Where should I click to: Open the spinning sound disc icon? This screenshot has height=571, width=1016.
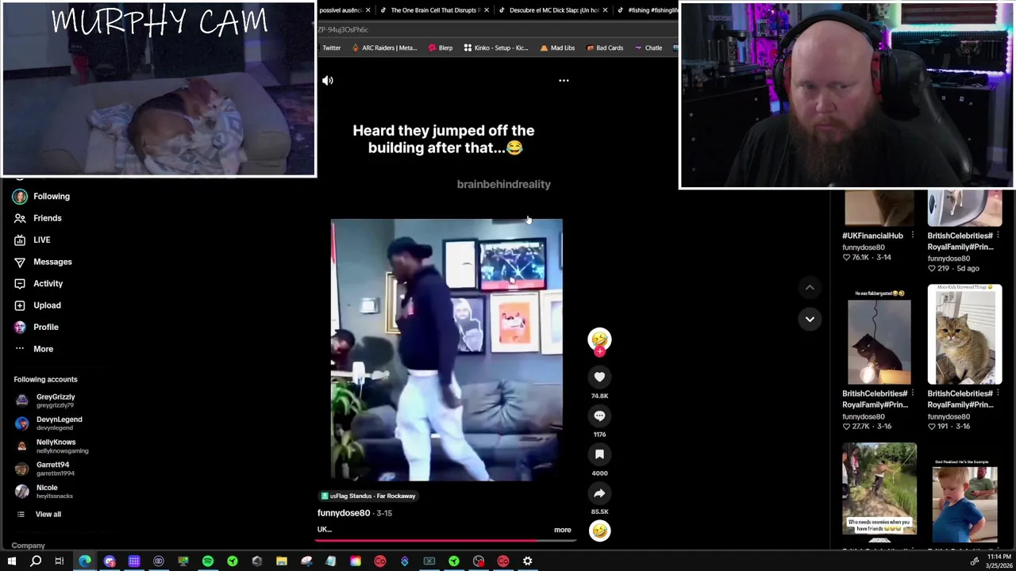click(599, 531)
